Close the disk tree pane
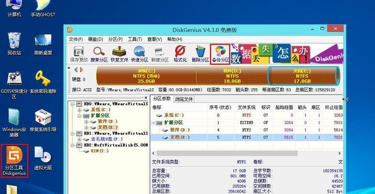This screenshot has width=375, height=194. click(146, 97)
